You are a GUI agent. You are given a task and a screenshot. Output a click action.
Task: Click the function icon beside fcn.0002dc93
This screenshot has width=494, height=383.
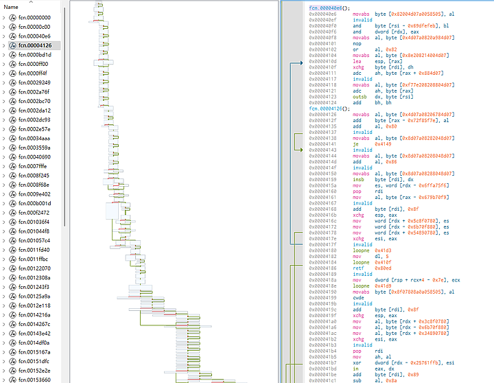12,120
